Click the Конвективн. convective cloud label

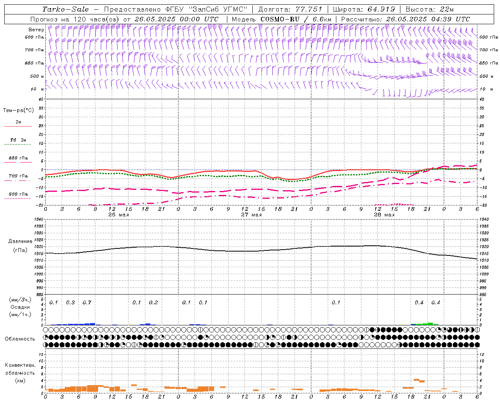click(x=20, y=365)
